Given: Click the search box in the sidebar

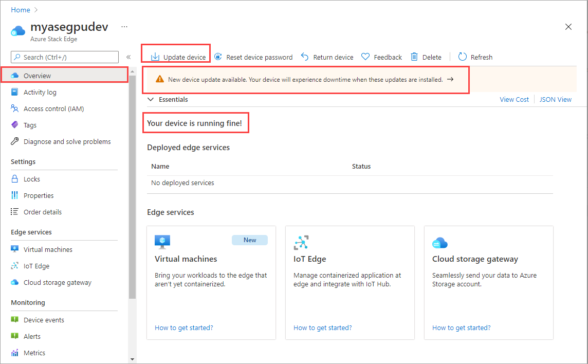Looking at the screenshot, I should (x=64, y=57).
